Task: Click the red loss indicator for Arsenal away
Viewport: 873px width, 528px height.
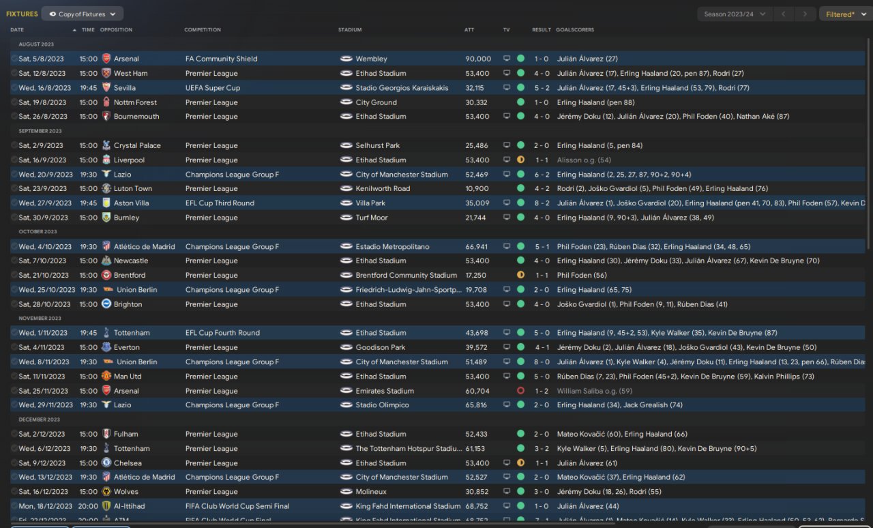Action: point(520,391)
